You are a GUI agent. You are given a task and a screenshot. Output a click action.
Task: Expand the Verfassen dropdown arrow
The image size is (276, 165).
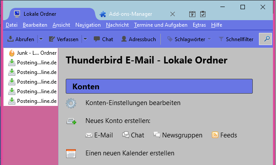85,39
